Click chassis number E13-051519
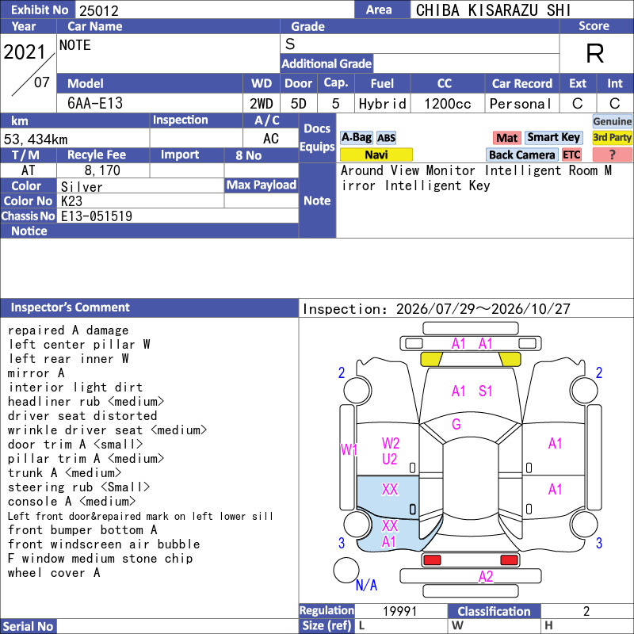634x634 pixels. [97, 216]
